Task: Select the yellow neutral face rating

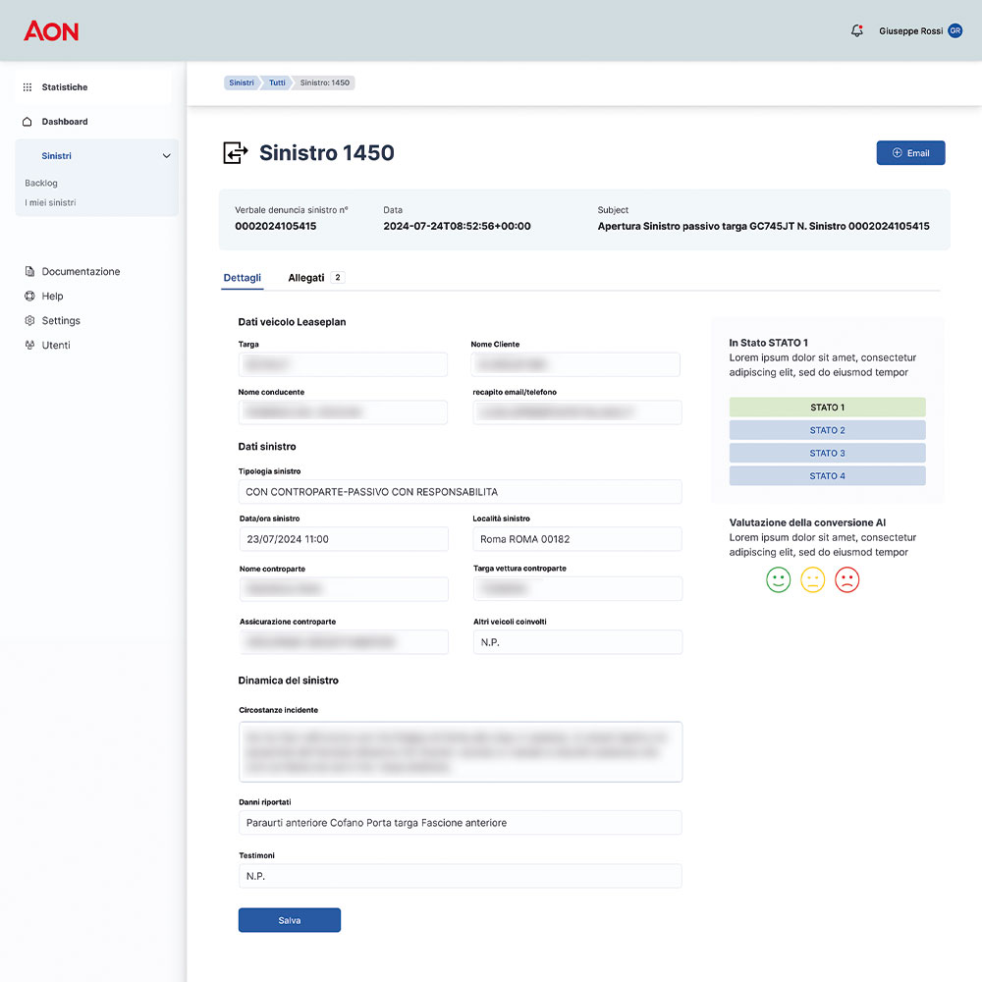Action: pos(812,579)
